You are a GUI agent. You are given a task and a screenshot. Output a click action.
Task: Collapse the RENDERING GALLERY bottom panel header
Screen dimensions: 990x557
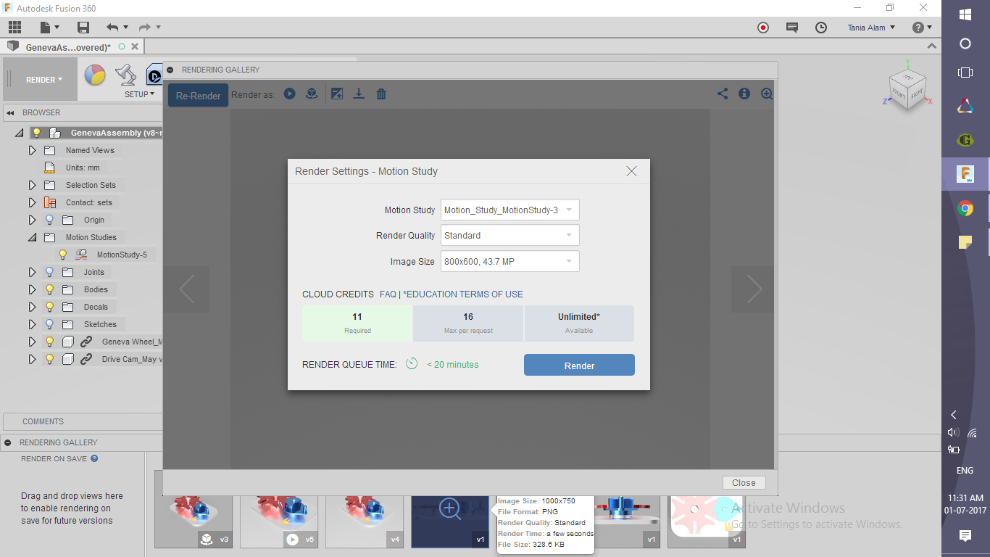tap(7, 442)
